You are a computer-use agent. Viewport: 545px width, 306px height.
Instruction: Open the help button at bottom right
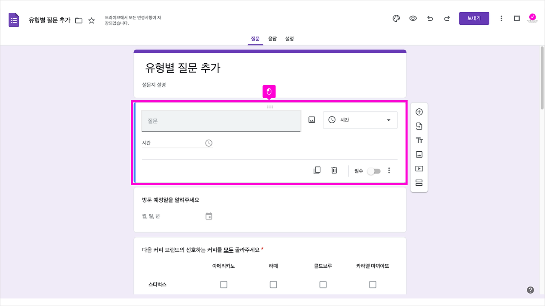pos(531,289)
